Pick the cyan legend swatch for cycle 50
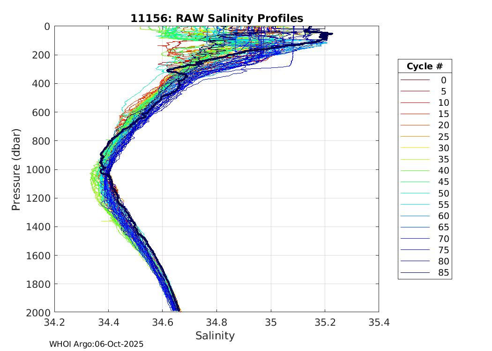This screenshot has height=351, width=492. click(415, 193)
